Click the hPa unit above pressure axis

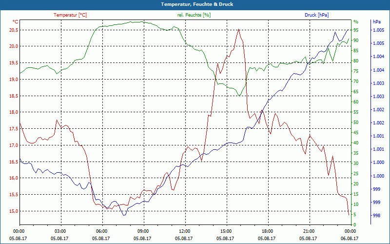[x=376, y=22]
